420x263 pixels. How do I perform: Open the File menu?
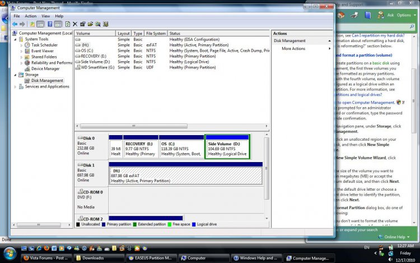pos(17,16)
